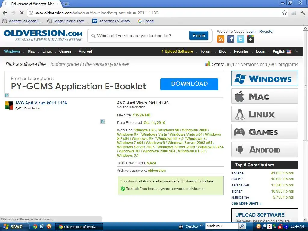Viewport: 308px width, 231px height.
Task: Click the Google plus share icon
Action: [x=251, y=39]
